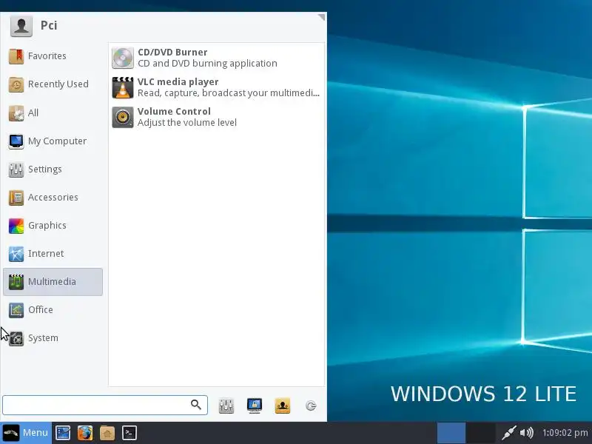Click the panel clock 1:09:02 pm

tap(565, 433)
